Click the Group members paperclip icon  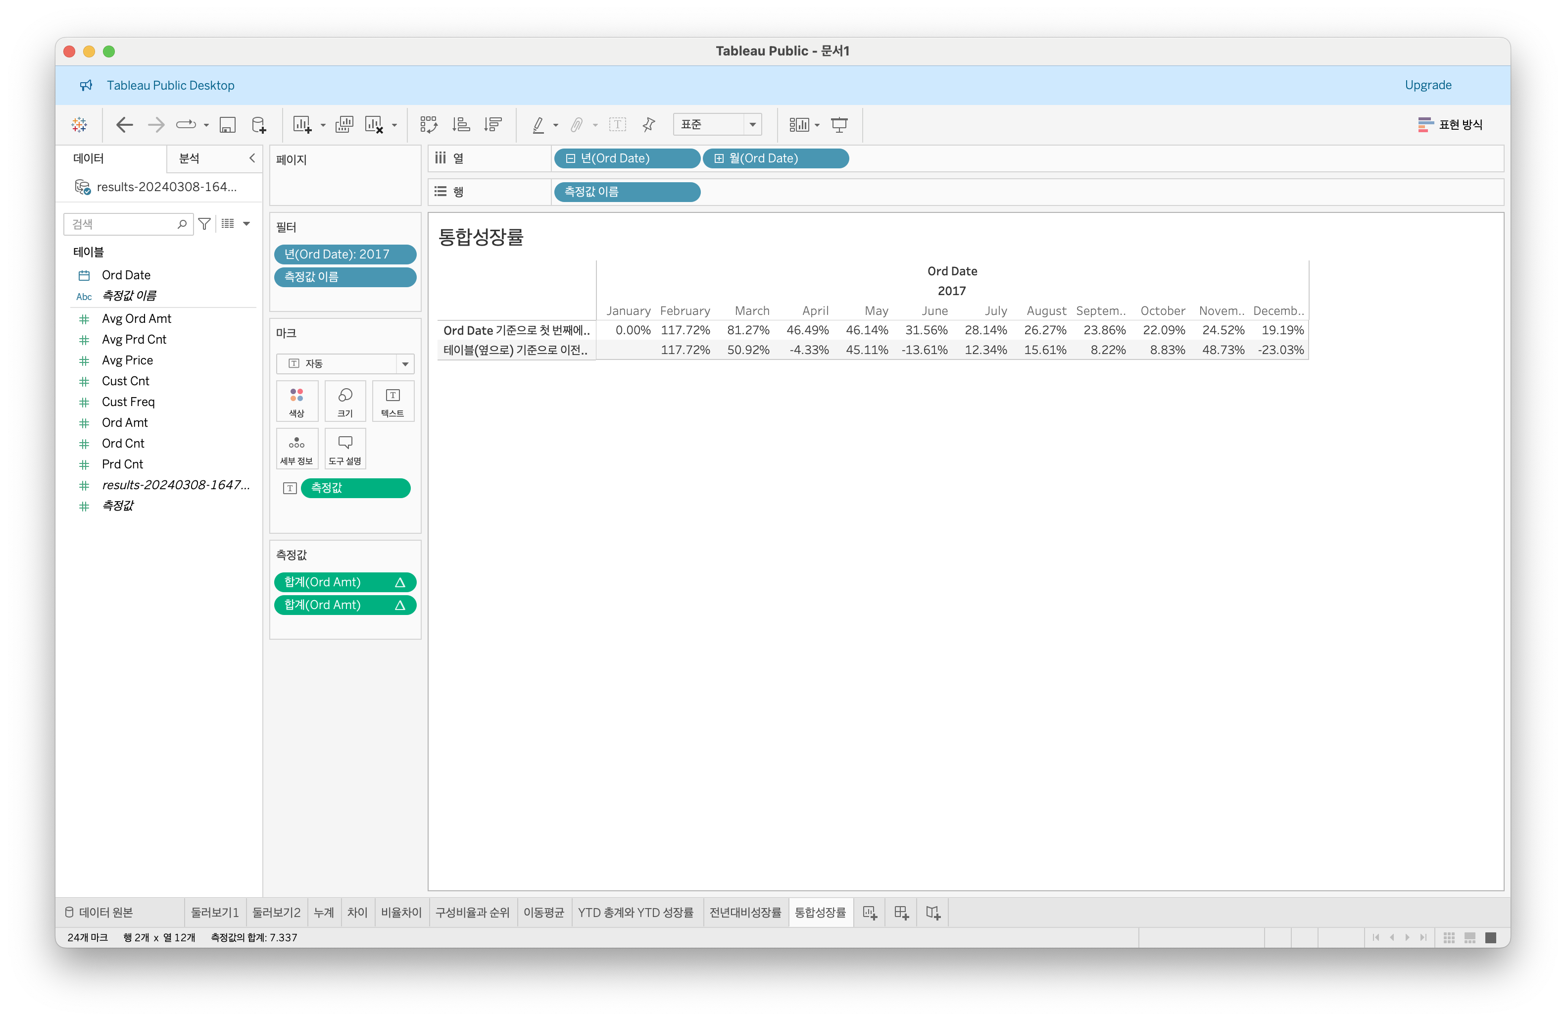(x=577, y=124)
